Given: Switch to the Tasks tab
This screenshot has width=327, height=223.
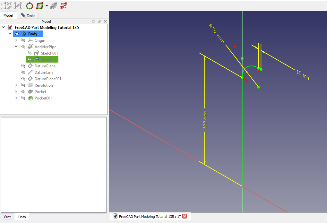Looking at the screenshot, I should (28, 15).
